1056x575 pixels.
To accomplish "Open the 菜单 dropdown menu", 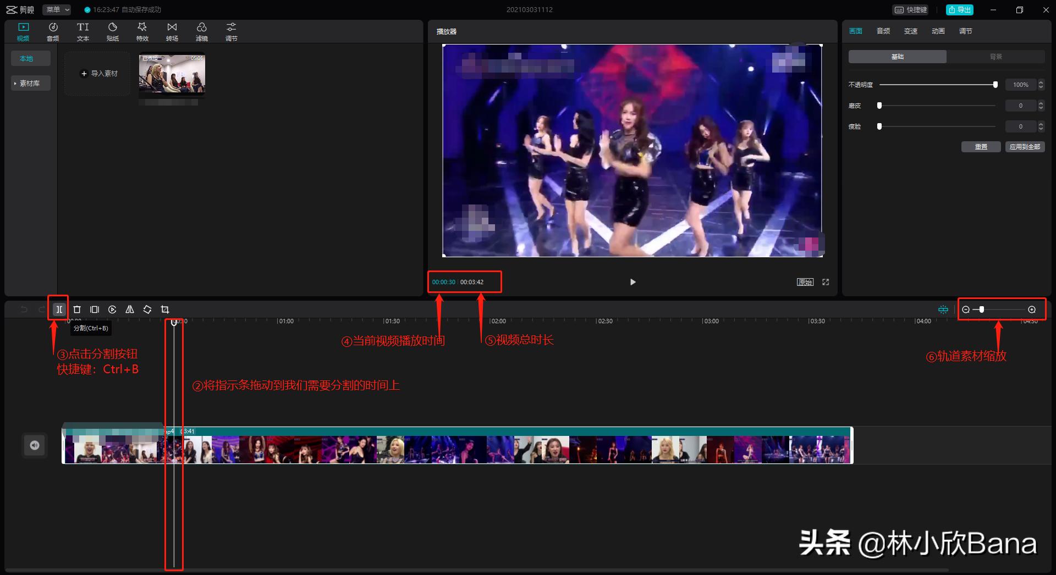I will (57, 10).
